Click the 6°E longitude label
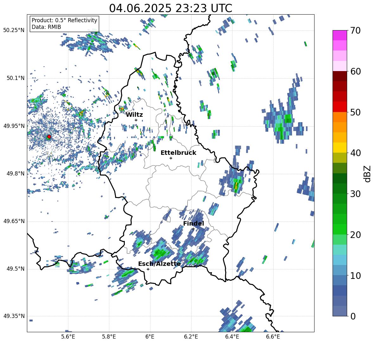375x343 pixels. coord(150,337)
